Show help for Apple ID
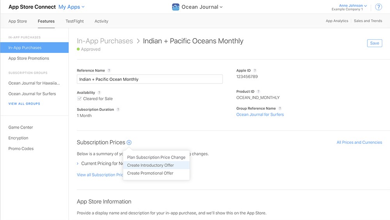The width and height of the screenshot is (390, 220). point(255,70)
